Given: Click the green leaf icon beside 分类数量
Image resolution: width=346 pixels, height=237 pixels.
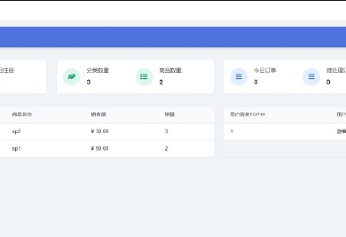Looking at the screenshot, I should (72, 77).
